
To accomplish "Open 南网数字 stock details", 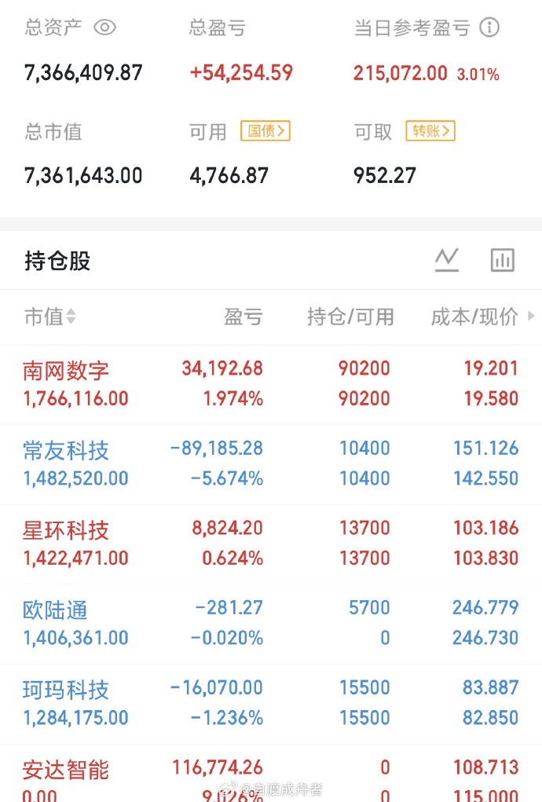I will [x=65, y=369].
